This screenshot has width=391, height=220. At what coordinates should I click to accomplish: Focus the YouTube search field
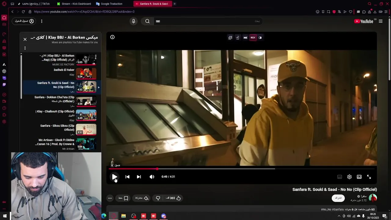pyautogui.click(x=208, y=21)
